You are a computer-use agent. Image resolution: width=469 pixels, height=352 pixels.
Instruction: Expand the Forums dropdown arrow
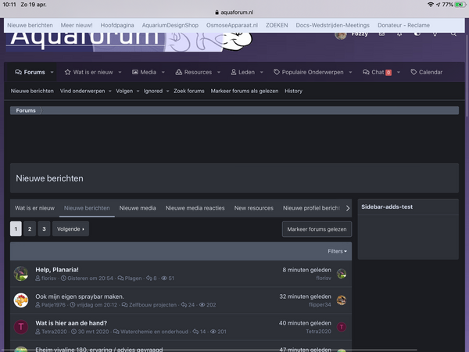52,72
